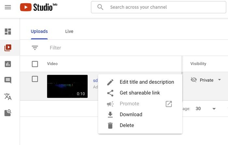Choose Get shareable link
The height and width of the screenshot is (145, 228).
[140, 93]
